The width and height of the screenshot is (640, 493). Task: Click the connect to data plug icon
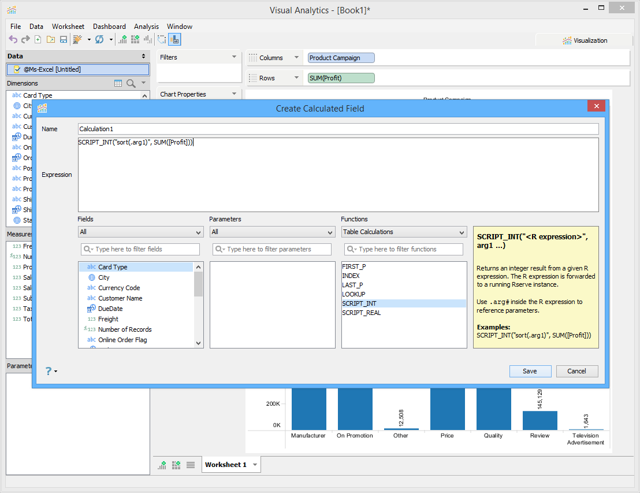[77, 39]
